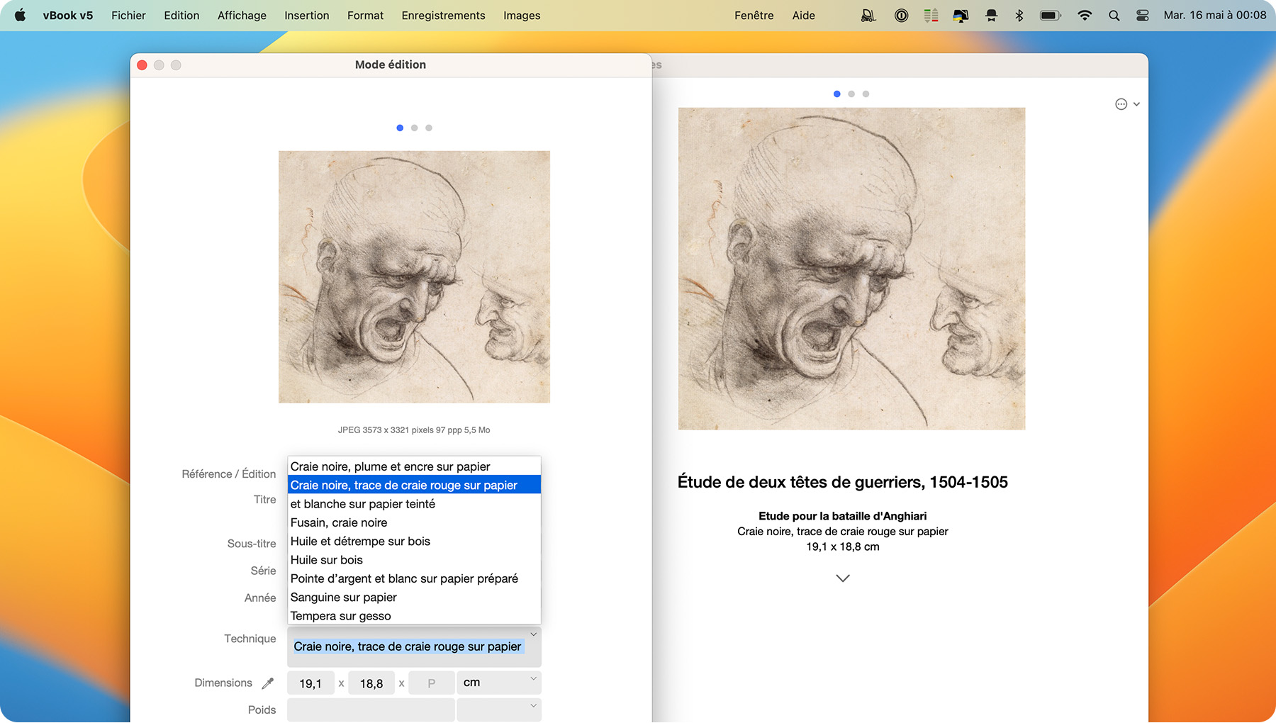This screenshot has width=1276, height=723.
Task: Choose 'Craie noire, trace de craie rouge sur papier' in list
Action: [x=414, y=485]
